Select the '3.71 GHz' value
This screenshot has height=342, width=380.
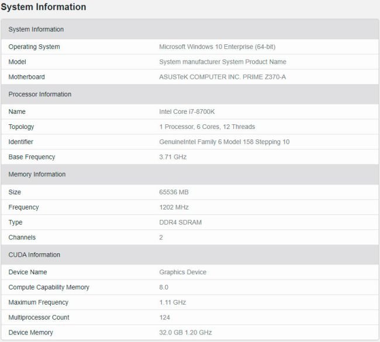173,157
